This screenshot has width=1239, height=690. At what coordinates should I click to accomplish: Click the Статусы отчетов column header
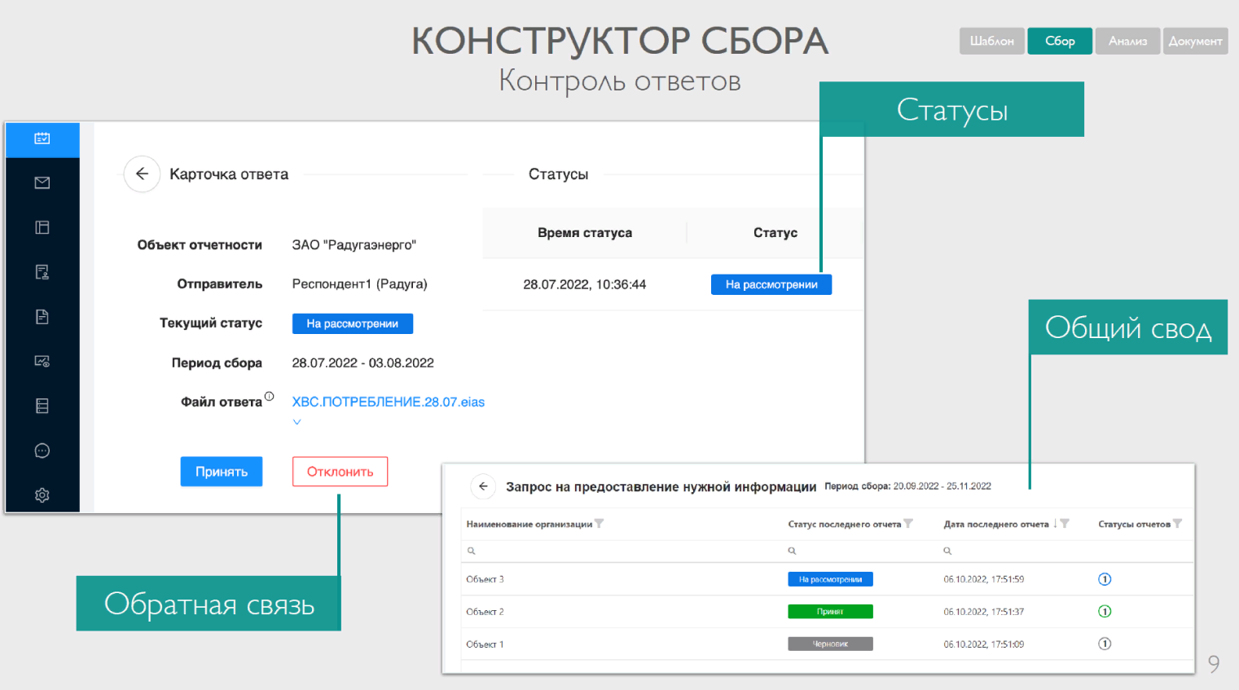coord(1134,524)
